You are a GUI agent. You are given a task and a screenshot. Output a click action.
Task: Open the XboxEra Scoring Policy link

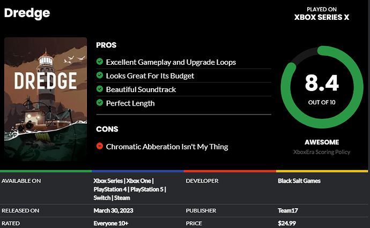[322, 152]
